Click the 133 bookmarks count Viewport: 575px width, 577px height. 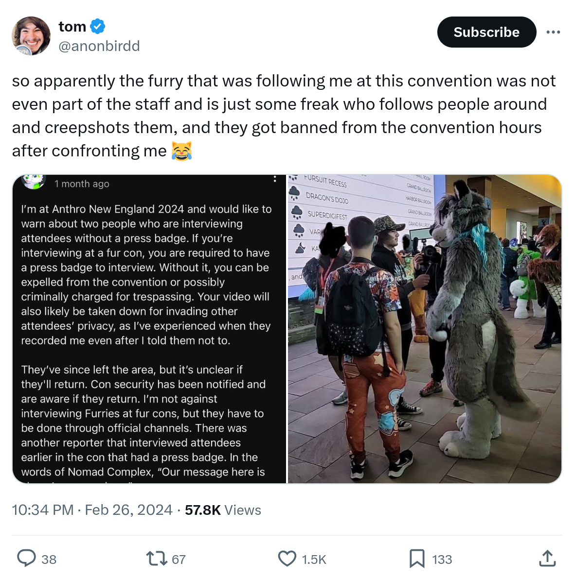[x=442, y=560]
